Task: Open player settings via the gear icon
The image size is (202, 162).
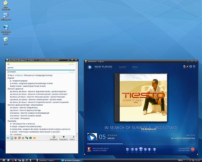Action: point(190,66)
